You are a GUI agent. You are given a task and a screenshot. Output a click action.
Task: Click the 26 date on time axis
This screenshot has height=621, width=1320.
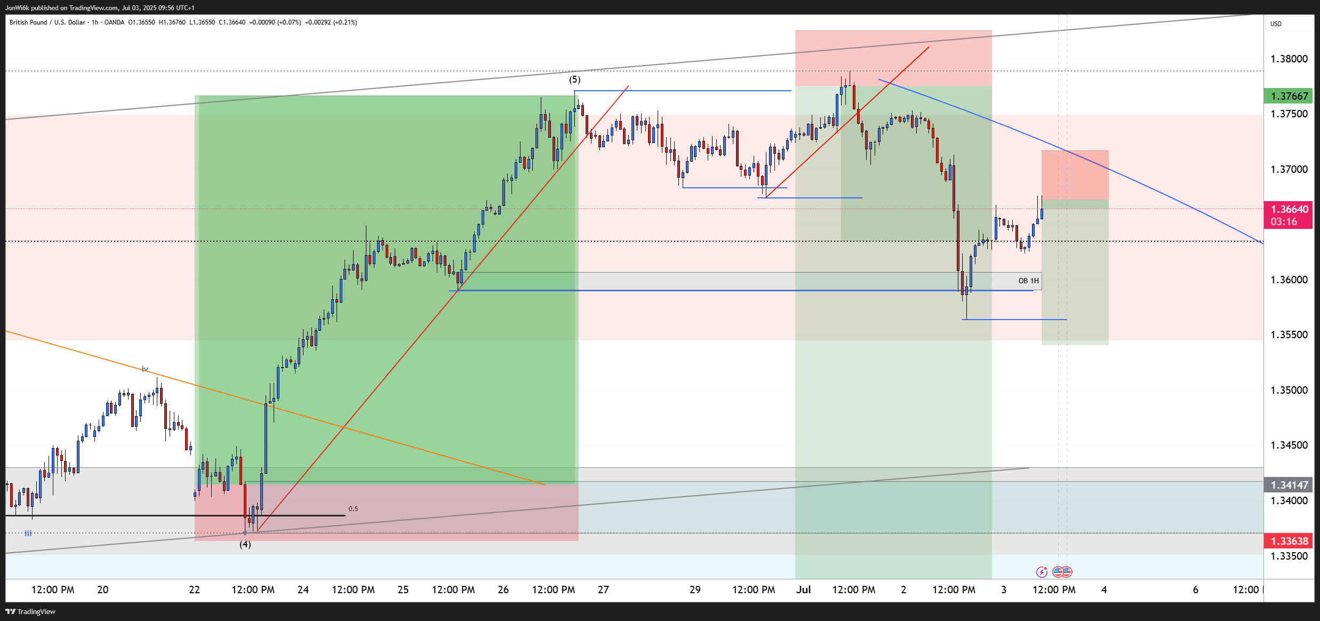click(503, 590)
